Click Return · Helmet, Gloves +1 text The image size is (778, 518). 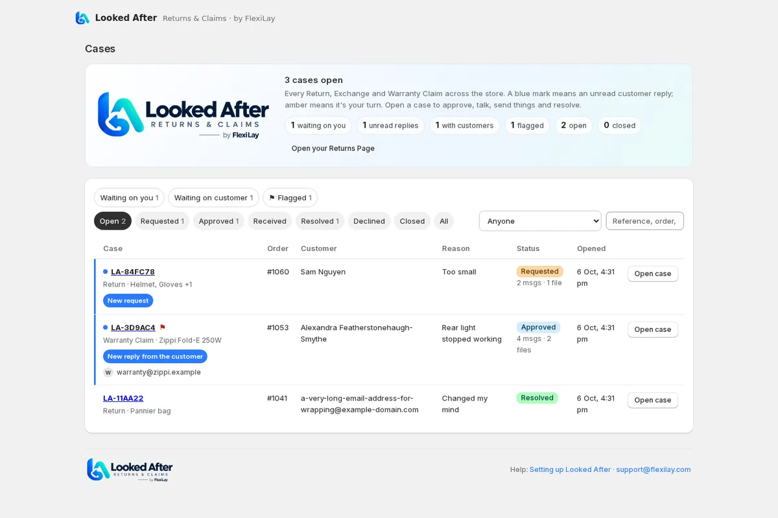[x=147, y=285]
